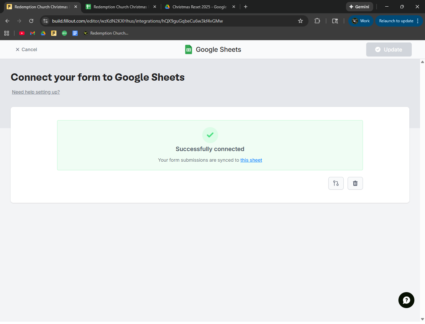The image size is (425, 324).
Task: Open the Gloo bookmark icon
Action: click(x=64, y=33)
